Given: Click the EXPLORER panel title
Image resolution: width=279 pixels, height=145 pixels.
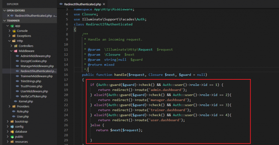Looking at the screenshot, I should 12,4.
